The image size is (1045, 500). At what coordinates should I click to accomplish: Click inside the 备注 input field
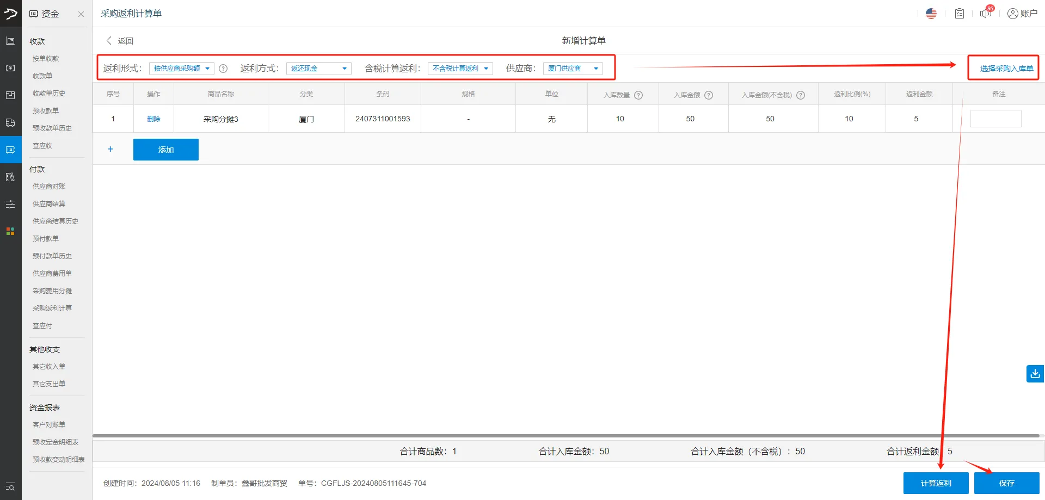pyautogui.click(x=995, y=118)
